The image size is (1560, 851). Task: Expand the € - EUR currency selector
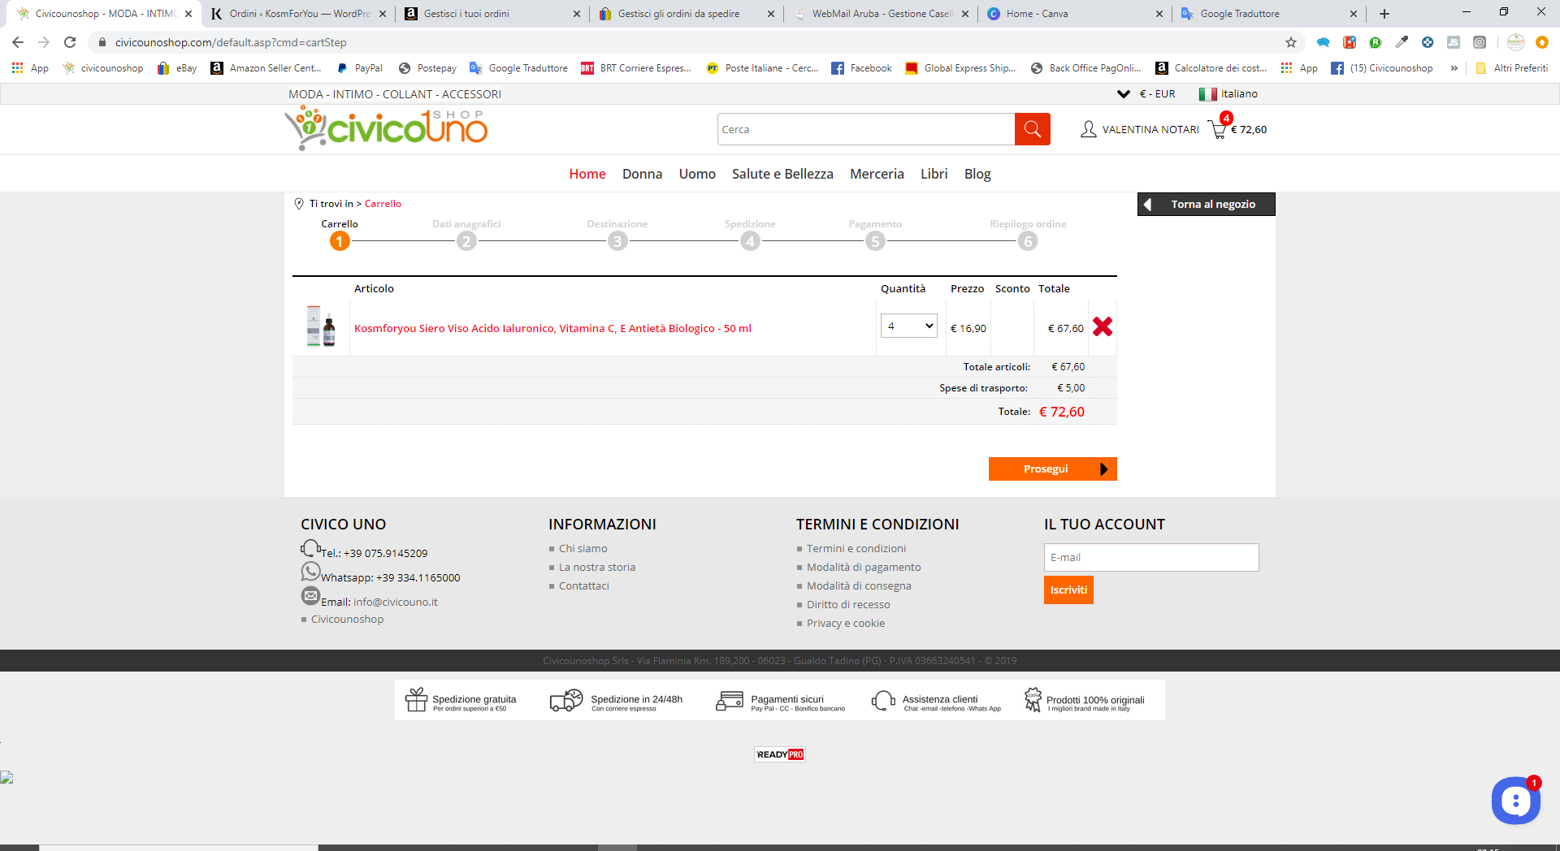(x=1146, y=94)
